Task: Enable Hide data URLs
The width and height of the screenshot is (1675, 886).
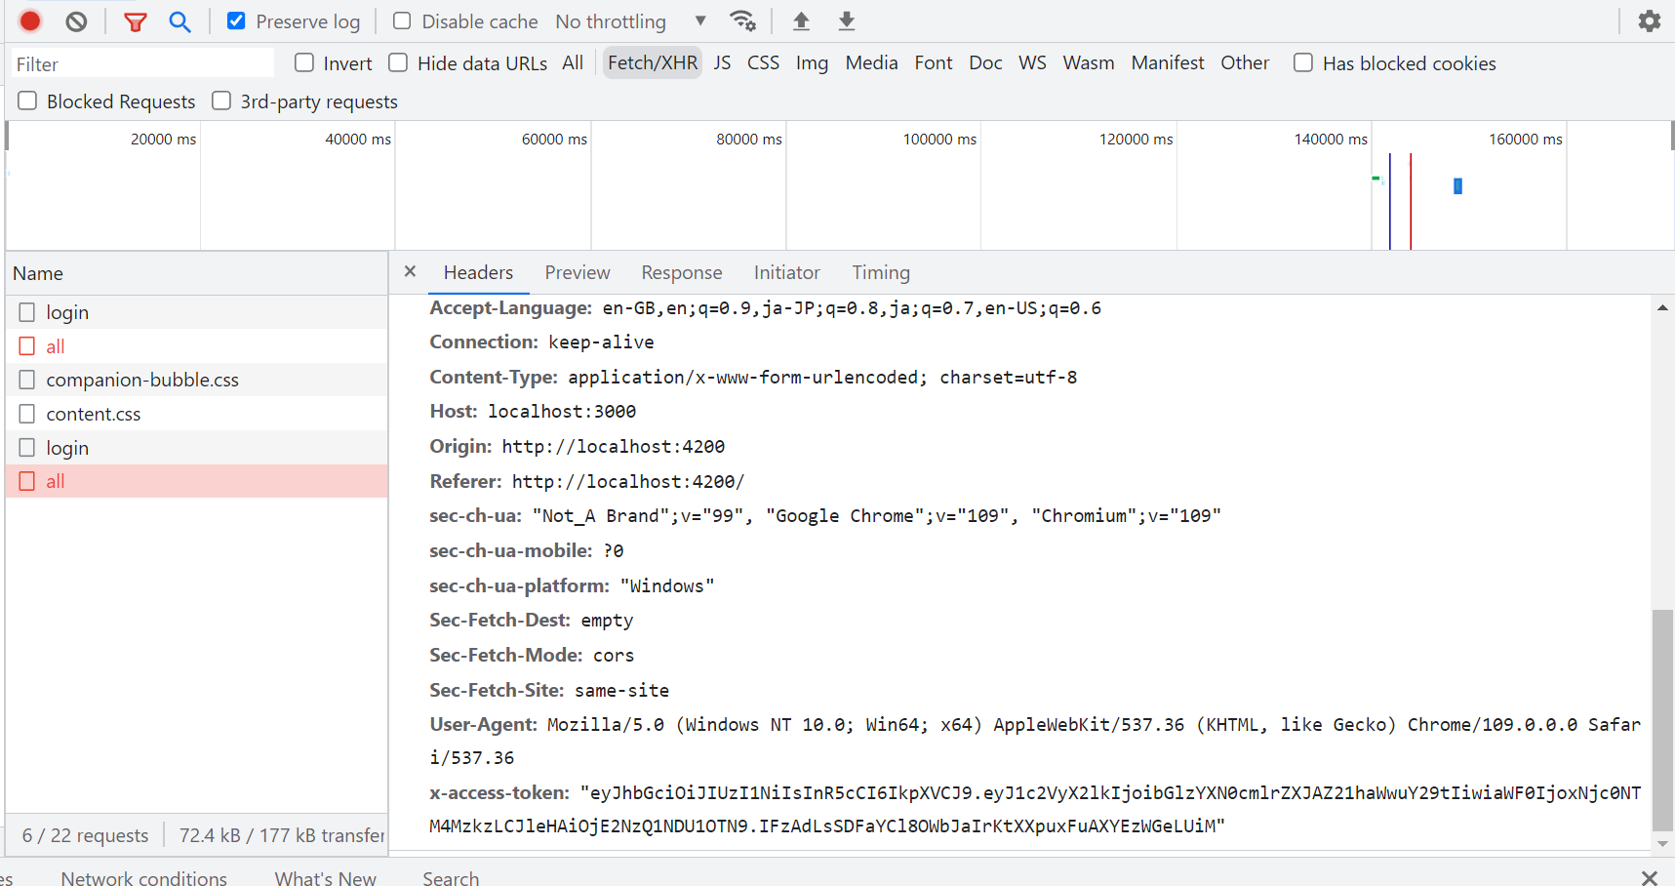Action: [x=398, y=62]
